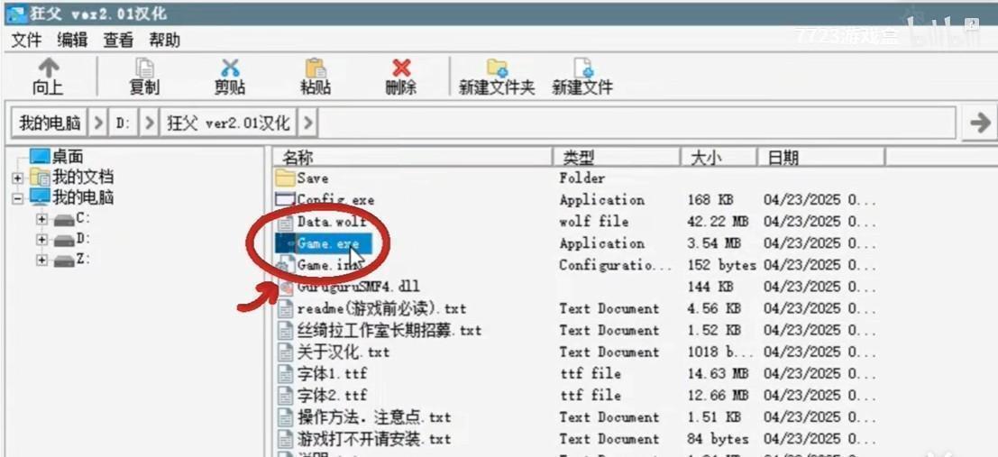Open the 帮助 menu

coord(164,40)
